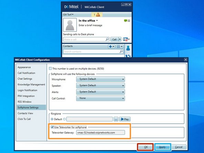Click the call search magnifier icon
204x153 pixels.
coord(107,39)
